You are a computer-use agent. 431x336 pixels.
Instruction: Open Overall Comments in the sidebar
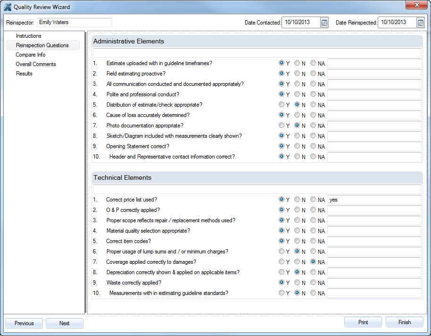(36, 64)
